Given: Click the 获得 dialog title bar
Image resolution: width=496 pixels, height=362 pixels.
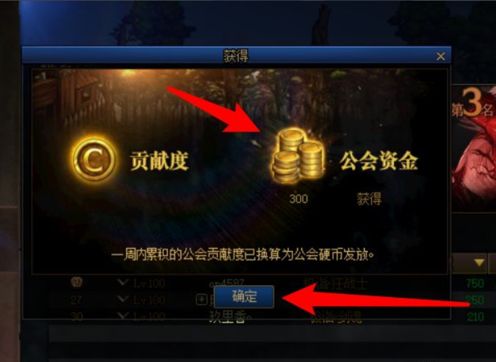Looking at the screenshot, I should pyautogui.click(x=236, y=56).
